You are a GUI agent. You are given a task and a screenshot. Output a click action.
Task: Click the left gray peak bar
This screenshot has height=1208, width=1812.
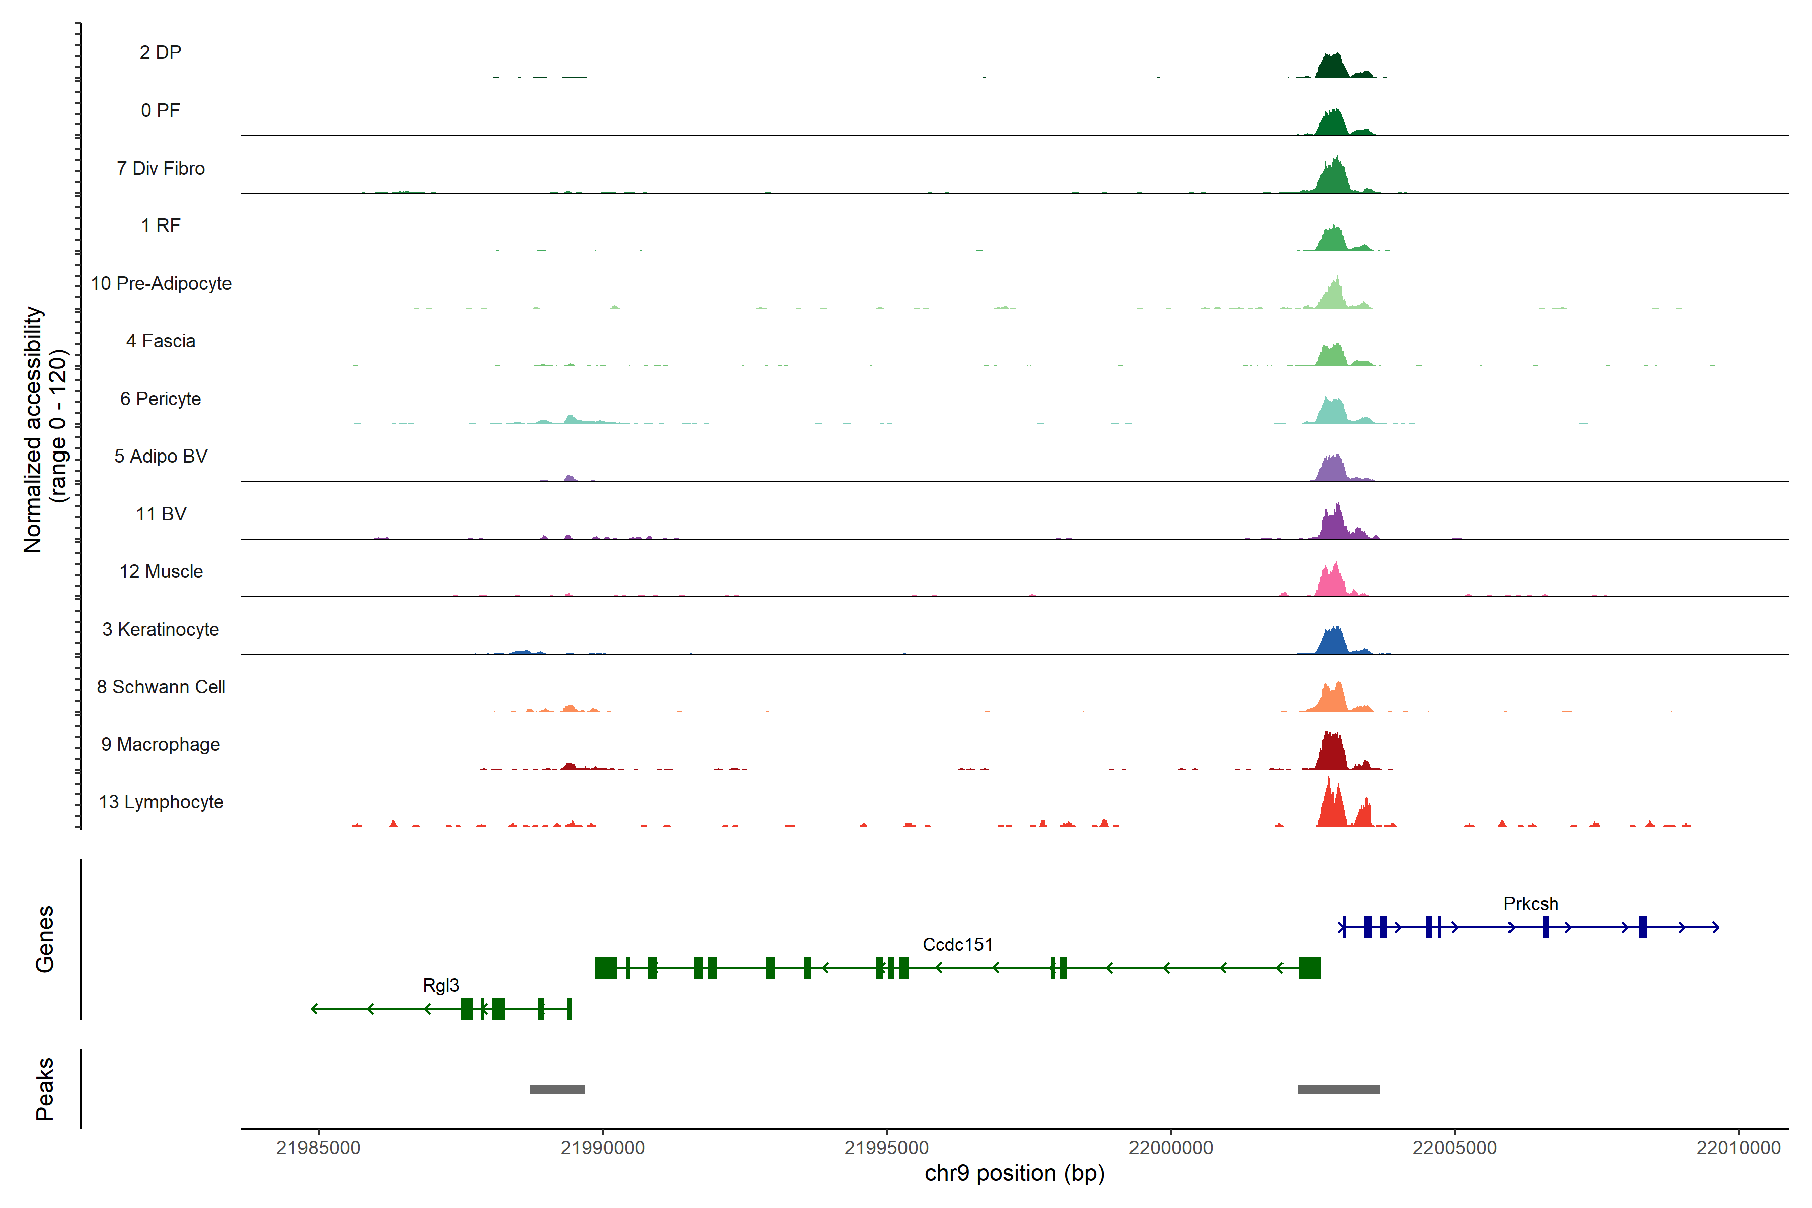[x=557, y=1089]
